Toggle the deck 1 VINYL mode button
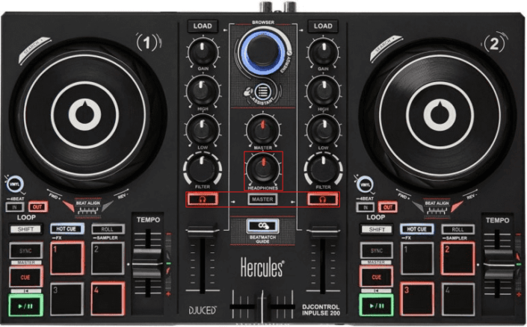527x327 pixels. (14, 184)
